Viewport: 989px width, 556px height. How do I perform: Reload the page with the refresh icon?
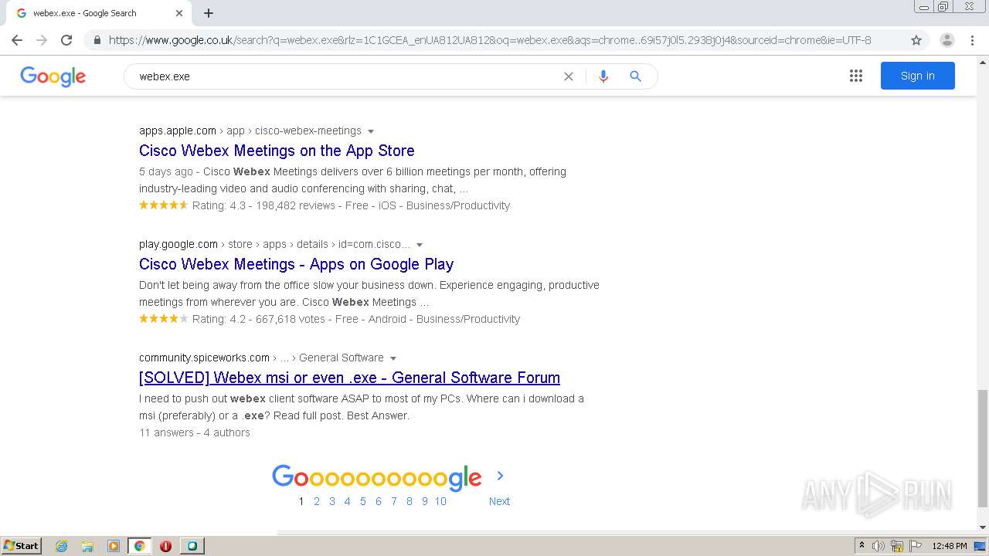click(66, 40)
